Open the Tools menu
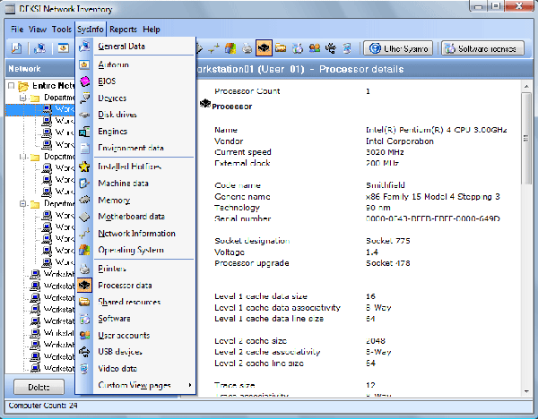Image resolution: width=538 pixels, height=419 pixels. [62, 30]
